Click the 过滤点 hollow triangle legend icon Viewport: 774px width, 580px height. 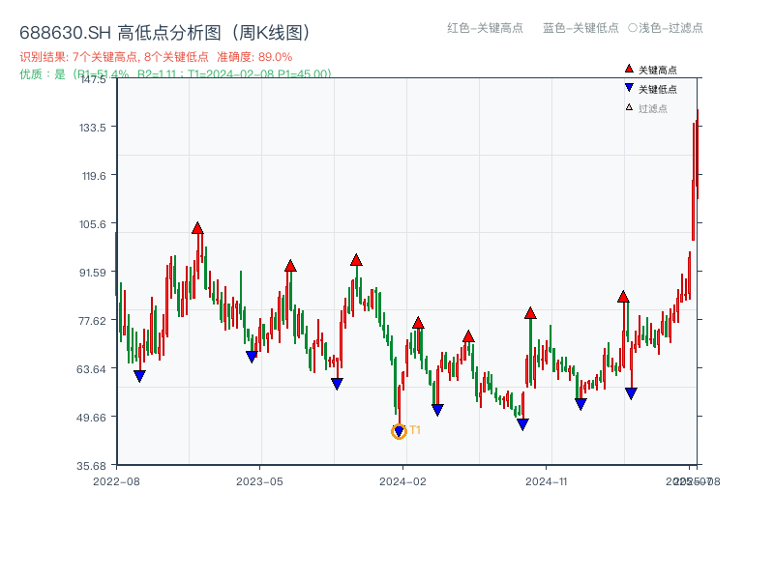click(x=629, y=106)
